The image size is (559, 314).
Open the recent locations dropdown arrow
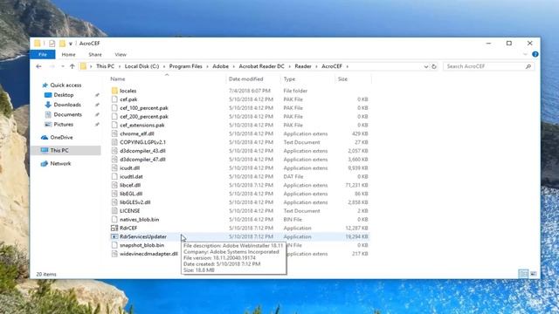[x=63, y=66]
